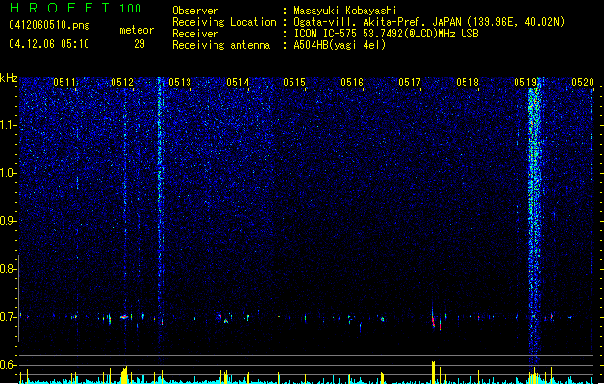Click the 0513 time marker
The height and width of the screenshot is (384, 605).
(180, 83)
